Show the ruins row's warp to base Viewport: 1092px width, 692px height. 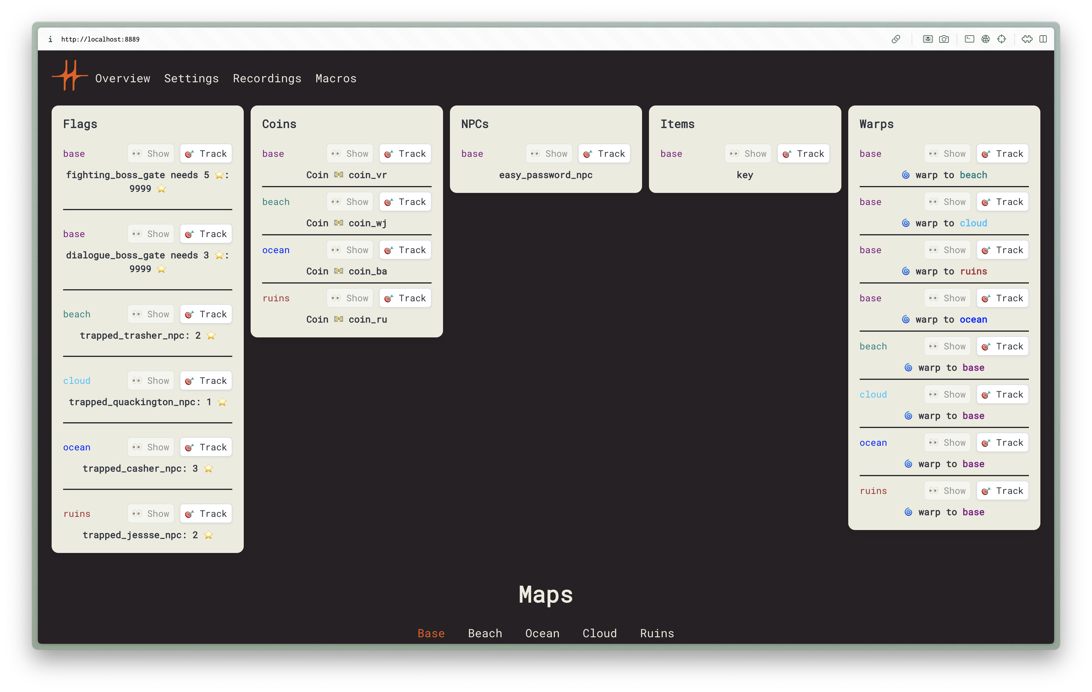[947, 491]
